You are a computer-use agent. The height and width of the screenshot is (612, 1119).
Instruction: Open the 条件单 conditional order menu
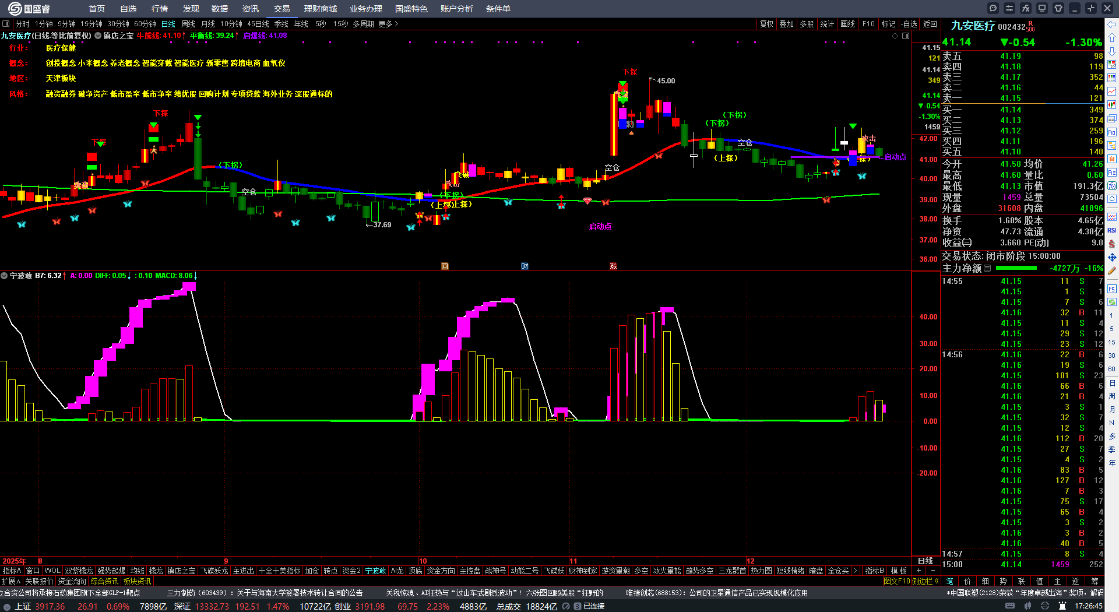tap(498, 9)
